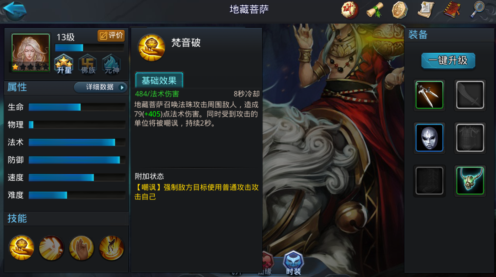Select the white mask equipment slot
This screenshot has height=277, width=496.
429,138
